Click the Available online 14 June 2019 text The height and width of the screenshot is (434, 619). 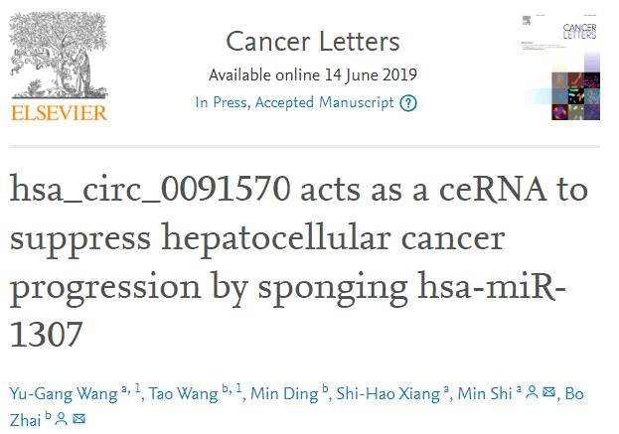(313, 75)
